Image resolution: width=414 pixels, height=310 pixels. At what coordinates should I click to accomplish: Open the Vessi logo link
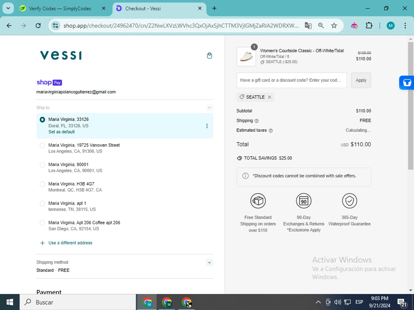tap(61, 55)
